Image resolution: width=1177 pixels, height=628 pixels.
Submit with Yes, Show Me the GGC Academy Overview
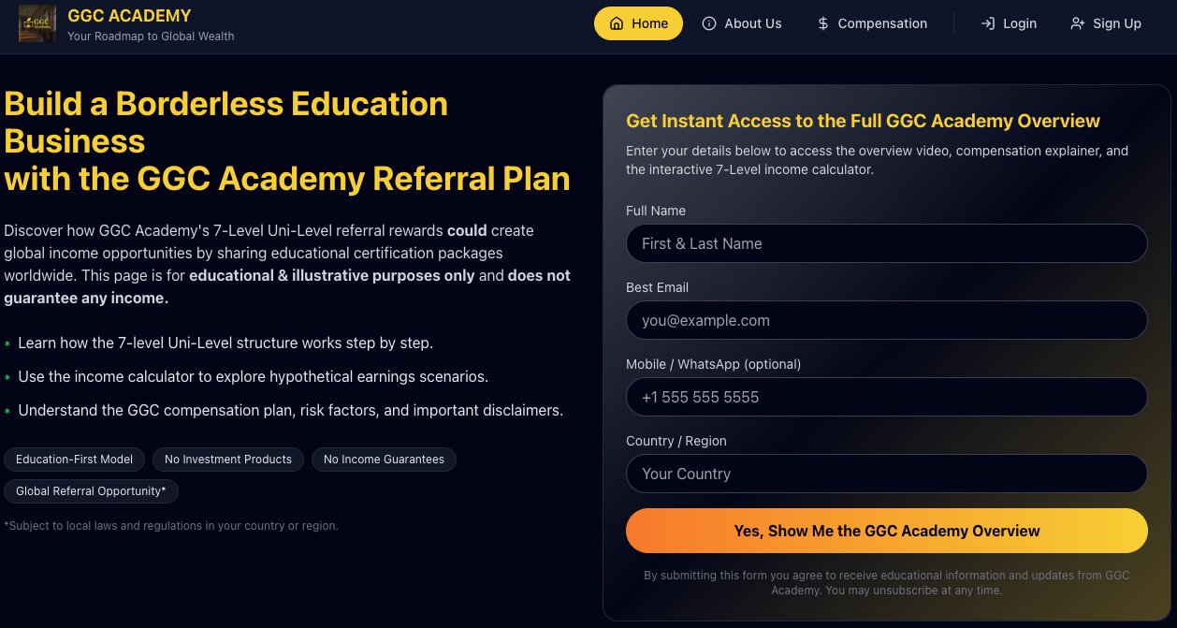tap(886, 531)
